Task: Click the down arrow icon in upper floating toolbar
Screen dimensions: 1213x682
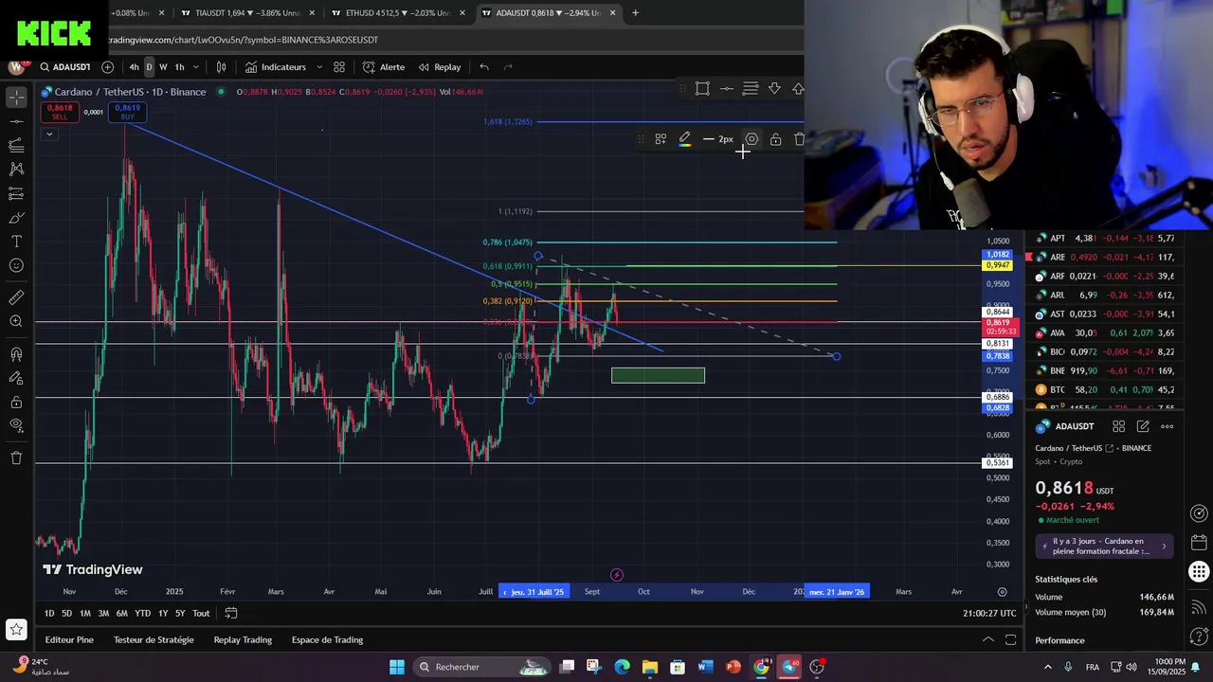Action: coord(774,88)
